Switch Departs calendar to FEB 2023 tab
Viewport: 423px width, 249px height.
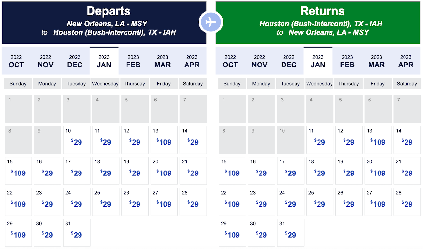[133, 61]
